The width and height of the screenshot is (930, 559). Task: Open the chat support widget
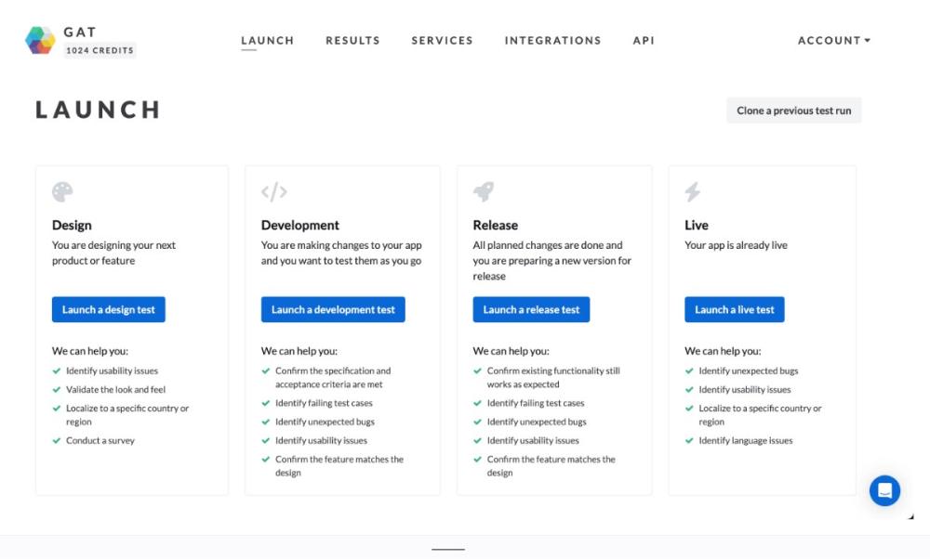click(x=884, y=490)
